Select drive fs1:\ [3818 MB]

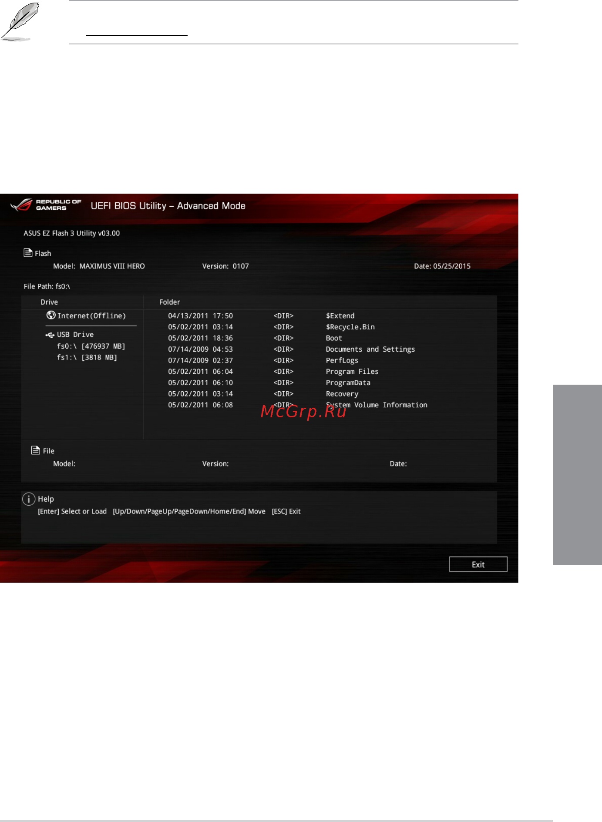pos(87,357)
